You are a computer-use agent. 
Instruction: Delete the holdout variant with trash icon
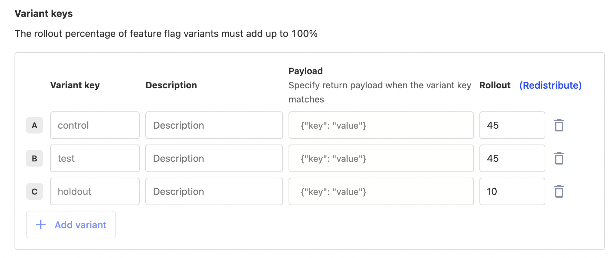coord(559,191)
